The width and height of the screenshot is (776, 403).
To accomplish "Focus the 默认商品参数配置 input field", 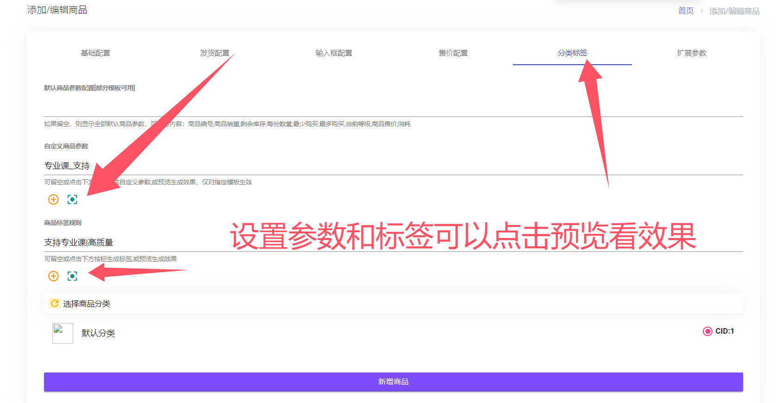I will (393, 107).
